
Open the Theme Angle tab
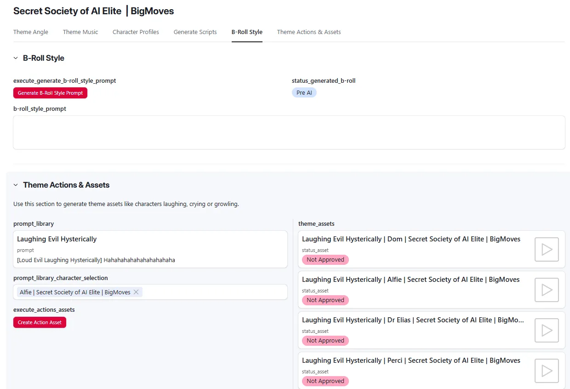click(31, 32)
